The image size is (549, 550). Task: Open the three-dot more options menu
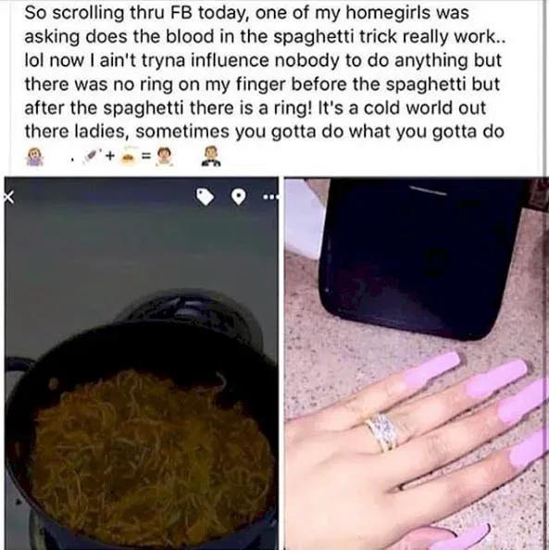coord(271,197)
